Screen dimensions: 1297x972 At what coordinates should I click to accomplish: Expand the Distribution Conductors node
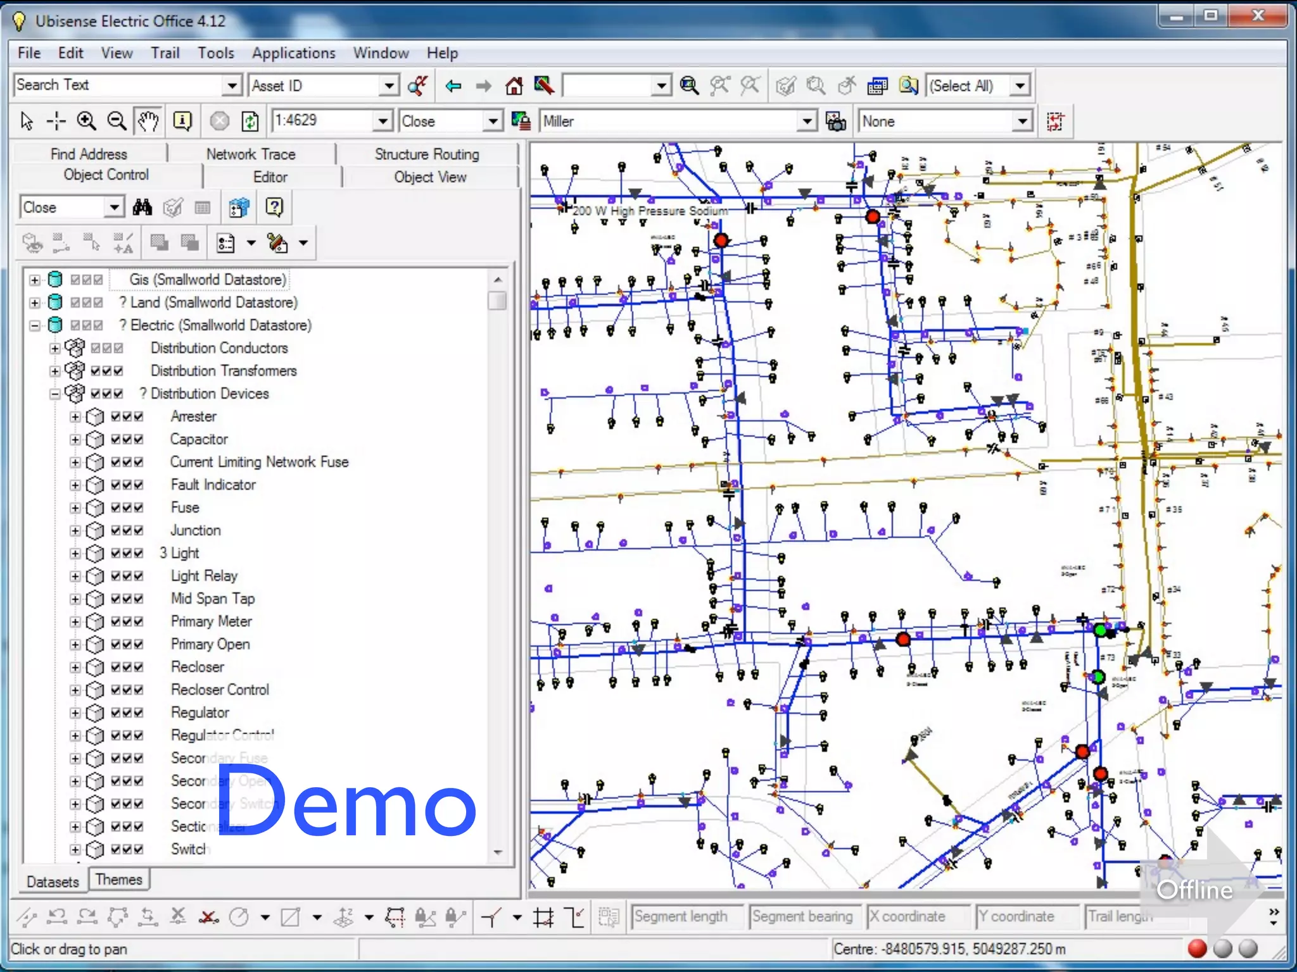55,348
